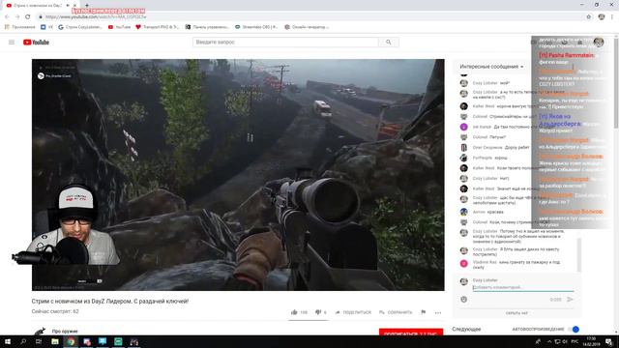The height and width of the screenshot is (348, 619).
Task: Click the address bar URL
Action: [96, 17]
